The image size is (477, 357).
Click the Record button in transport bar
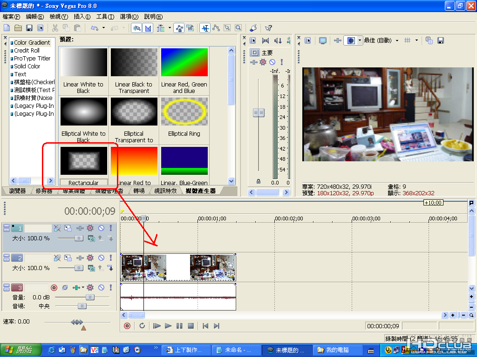tap(127, 326)
